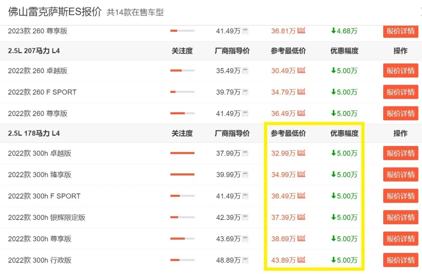Screen dimensions: 422x274
Task: View price trend chart for 2023款 260 尊享版
Action: (x=302, y=30)
